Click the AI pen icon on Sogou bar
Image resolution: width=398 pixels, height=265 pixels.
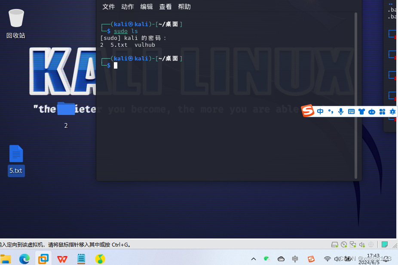tap(392, 112)
